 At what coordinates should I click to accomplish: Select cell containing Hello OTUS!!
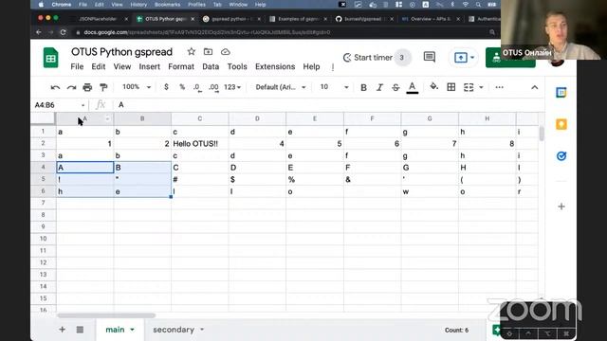pos(200,143)
